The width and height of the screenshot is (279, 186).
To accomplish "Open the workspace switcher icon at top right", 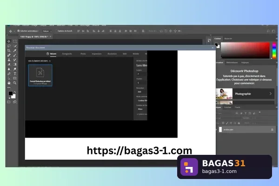I will pyautogui.click(x=273, y=31).
